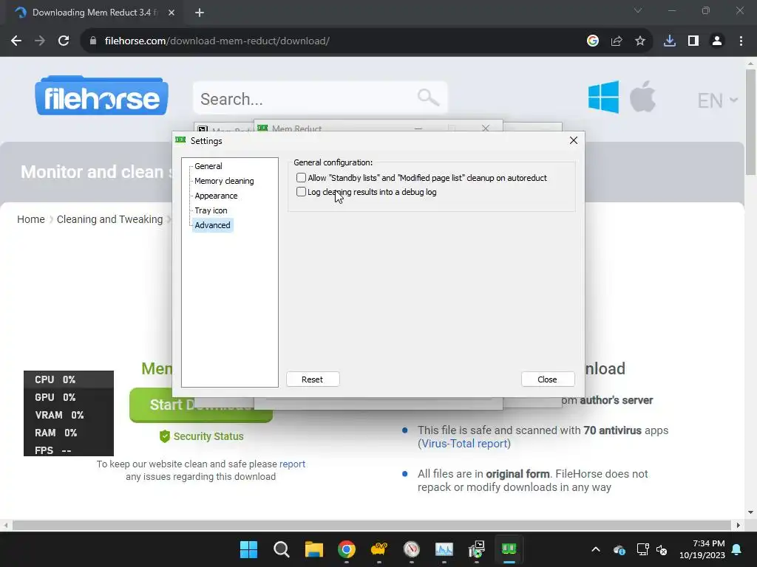Select General in Settings tree
The image size is (757, 567).
(x=208, y=166)
